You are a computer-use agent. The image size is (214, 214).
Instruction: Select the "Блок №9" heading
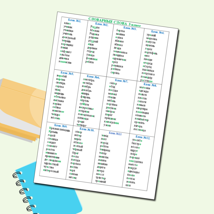click(x=61, y=126)
